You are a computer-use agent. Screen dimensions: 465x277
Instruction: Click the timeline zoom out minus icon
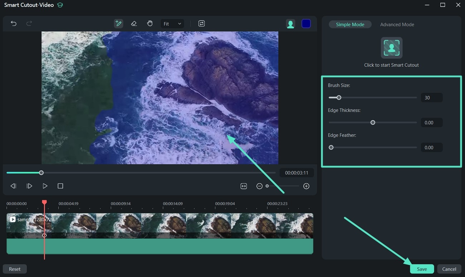pyautogui.click(x=260, y=186)
